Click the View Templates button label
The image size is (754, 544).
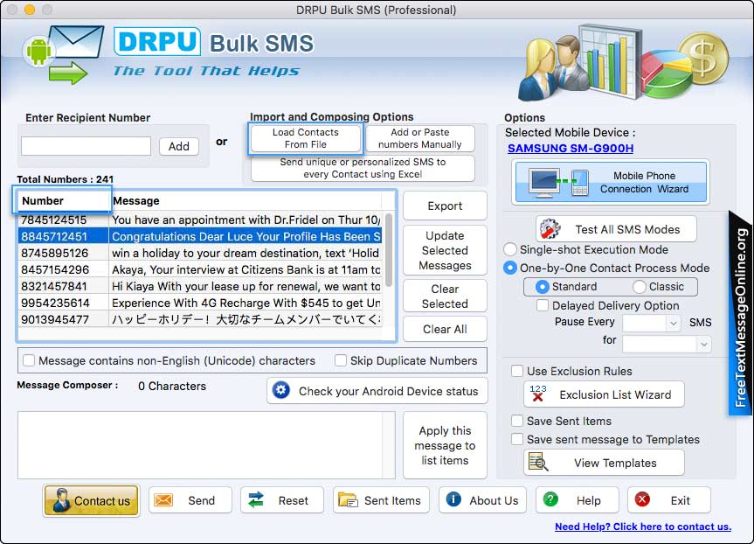[x=615, y=463]
